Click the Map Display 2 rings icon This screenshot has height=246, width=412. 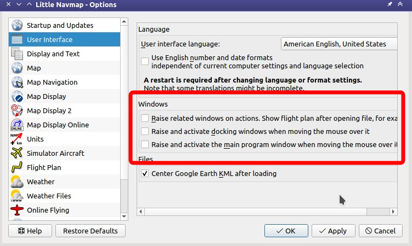click(x=17, y=110)
